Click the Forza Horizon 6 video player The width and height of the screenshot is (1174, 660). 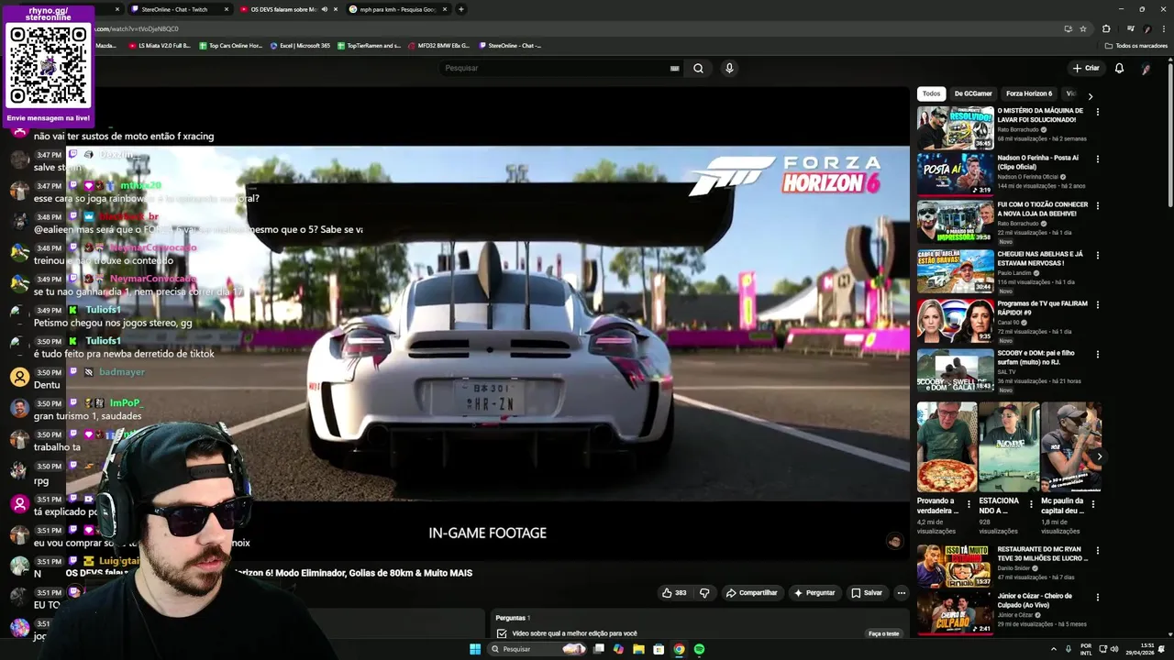click(487, 324)
